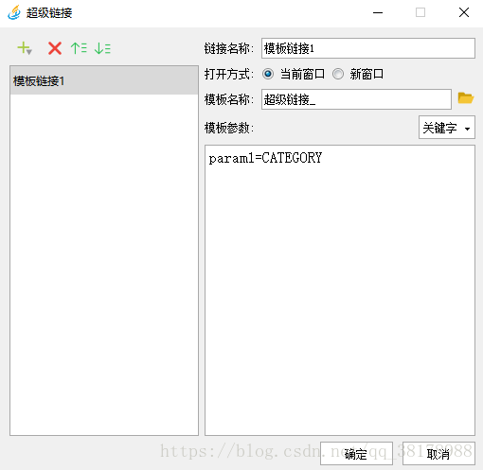Screen dimensions: 483x470
Task: Click the 模板参数 label
Action: (x=229, y=128)
